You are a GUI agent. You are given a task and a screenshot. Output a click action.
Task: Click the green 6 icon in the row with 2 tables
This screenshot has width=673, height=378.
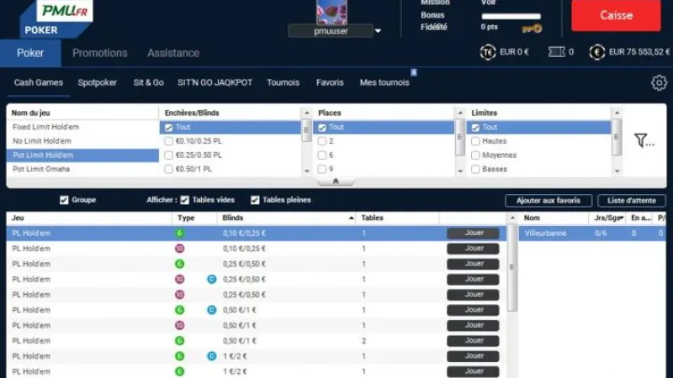coord(179,341)
